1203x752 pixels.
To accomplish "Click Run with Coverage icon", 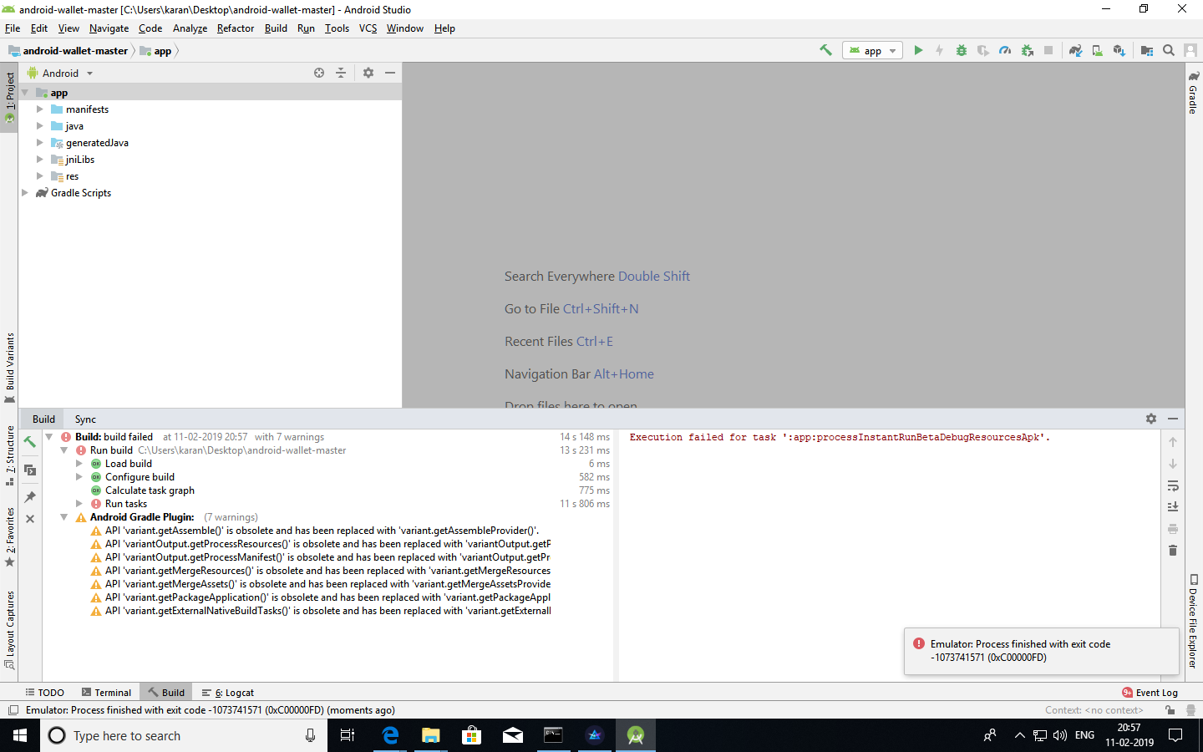I will coord(983,50).
